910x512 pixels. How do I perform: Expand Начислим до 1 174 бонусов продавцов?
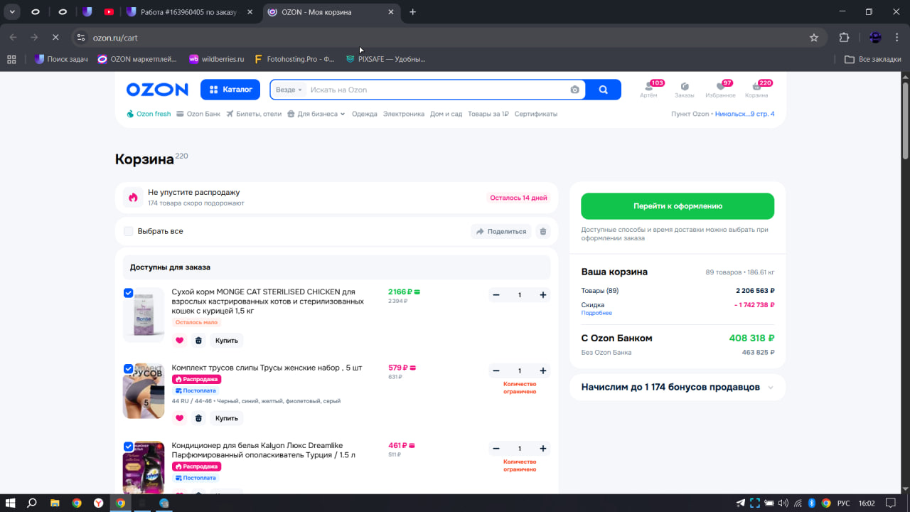(678, 388)
